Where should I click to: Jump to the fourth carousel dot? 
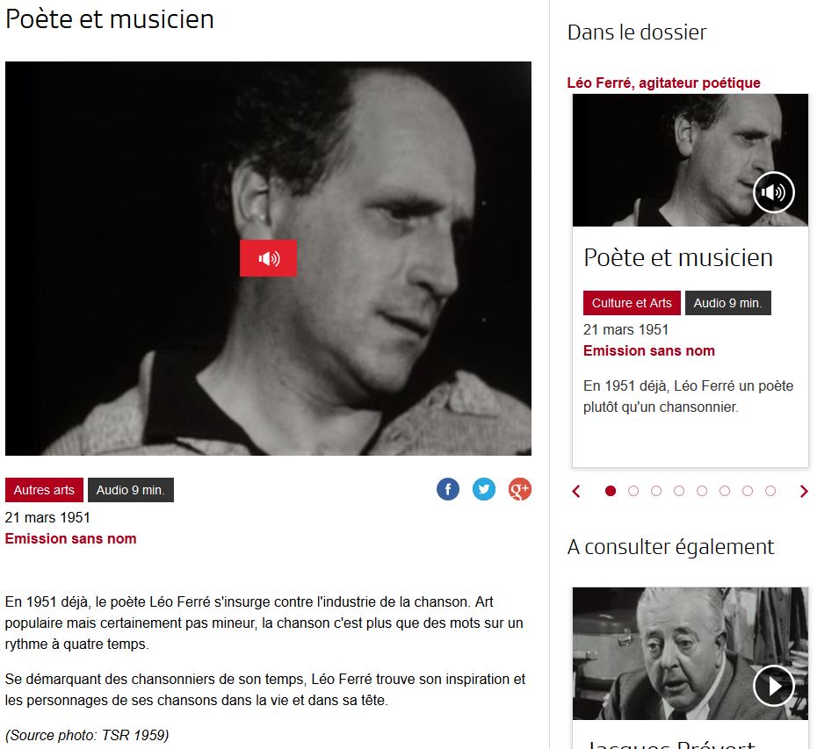point(679,491)
